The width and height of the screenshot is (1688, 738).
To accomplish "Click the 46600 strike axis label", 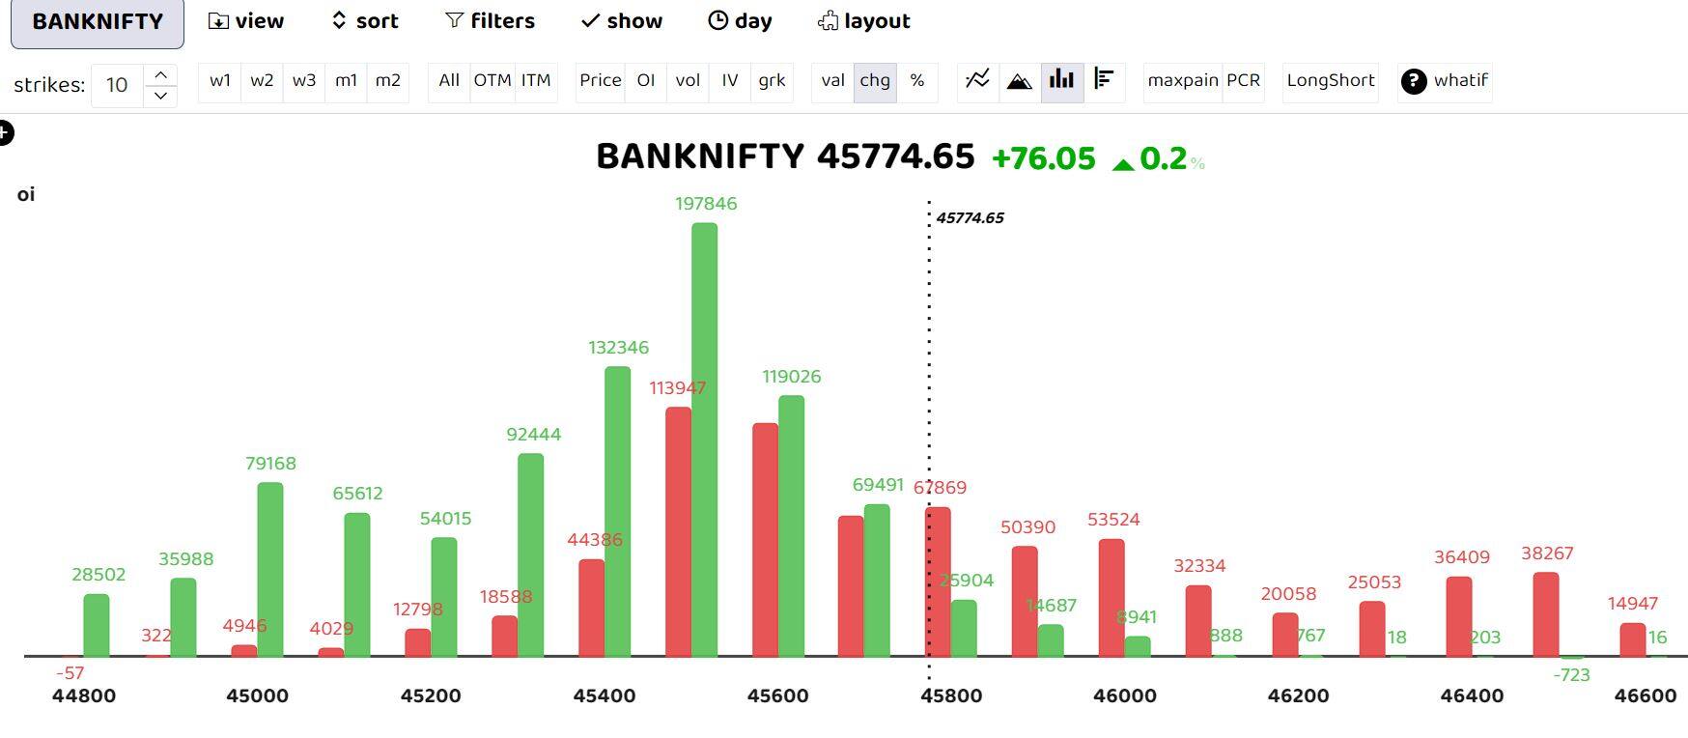I will tap(1646, 695).
